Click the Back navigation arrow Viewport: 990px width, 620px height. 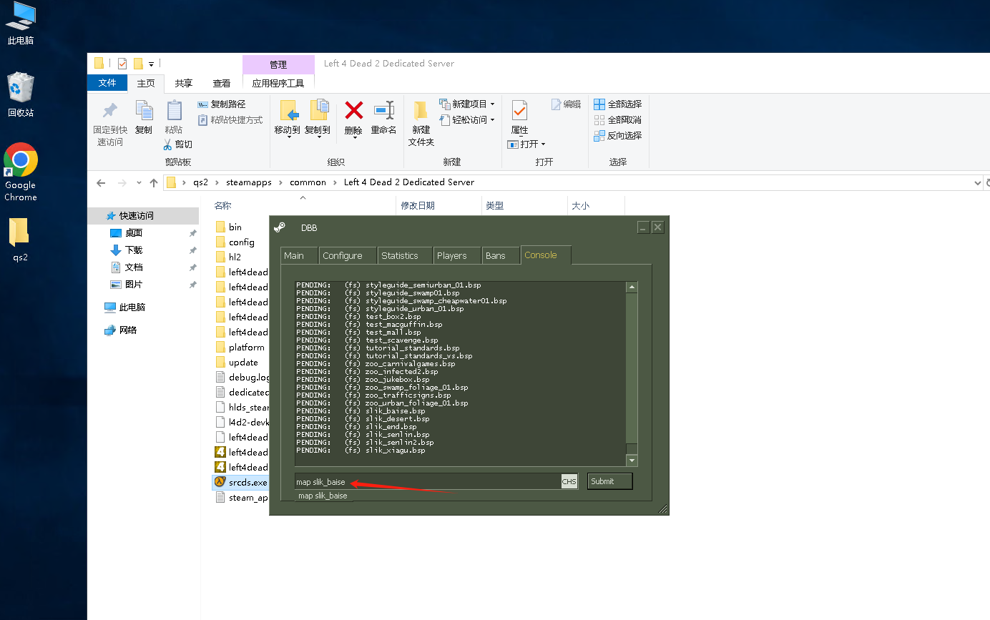pyautogui.click(x=101, y=183)
